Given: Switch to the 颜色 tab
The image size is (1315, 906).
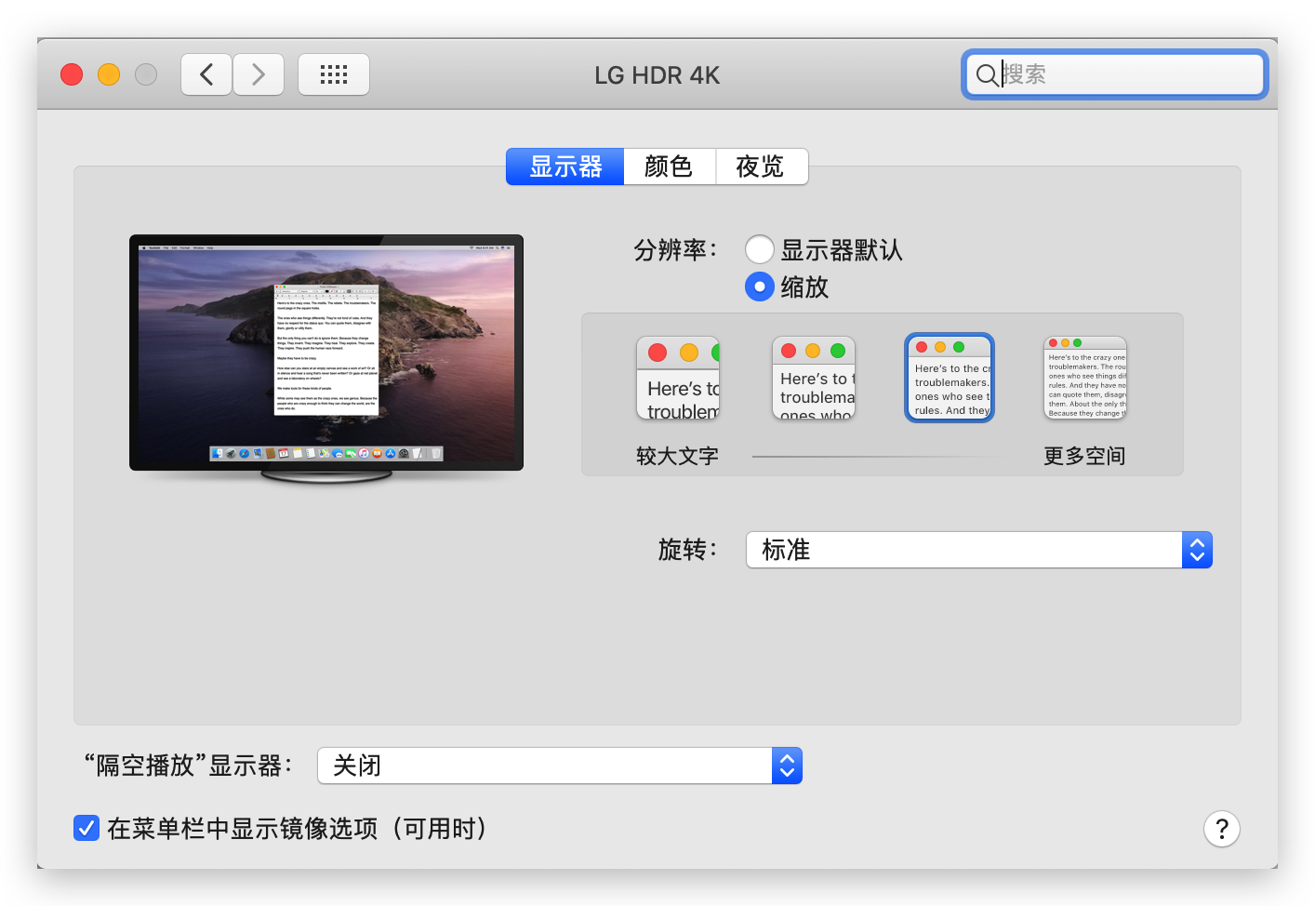Looking at the screenshot, I should click(670, 167).
